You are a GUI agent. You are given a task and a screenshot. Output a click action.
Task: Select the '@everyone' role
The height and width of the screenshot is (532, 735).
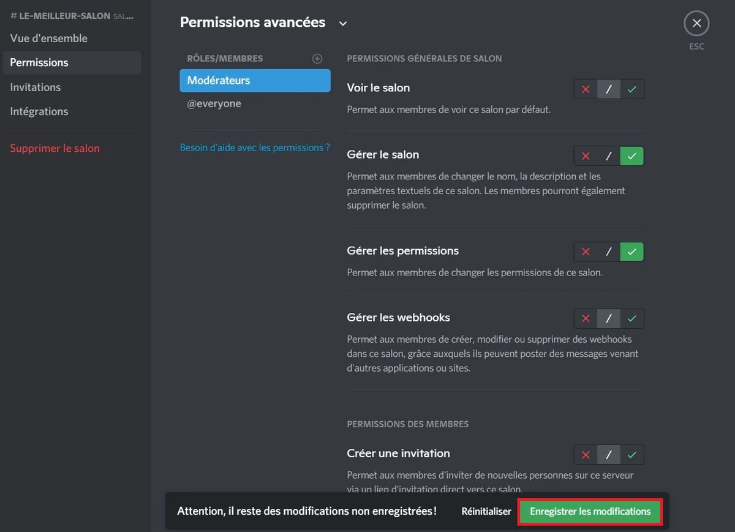[x=255, y=103]
